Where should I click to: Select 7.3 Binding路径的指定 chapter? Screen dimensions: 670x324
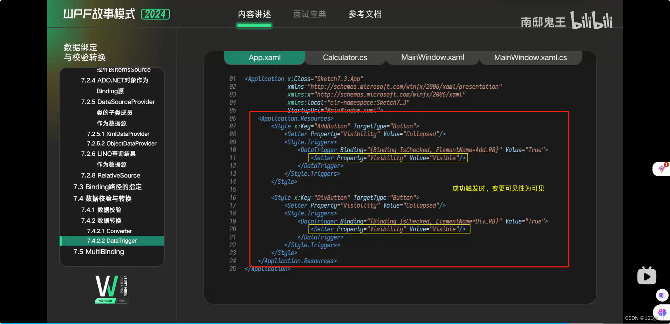click(x=107, y=187)
